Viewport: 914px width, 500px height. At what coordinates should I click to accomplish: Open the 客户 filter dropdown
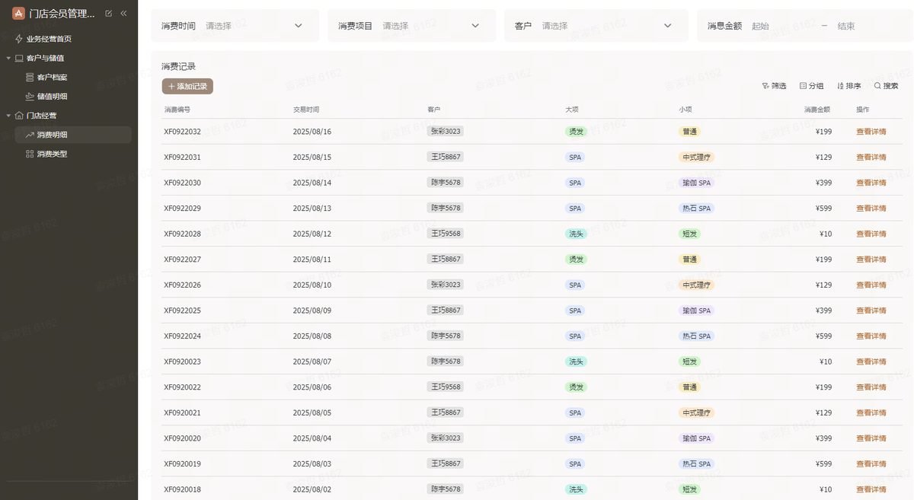pyautogui.click(x=596, y=26)
